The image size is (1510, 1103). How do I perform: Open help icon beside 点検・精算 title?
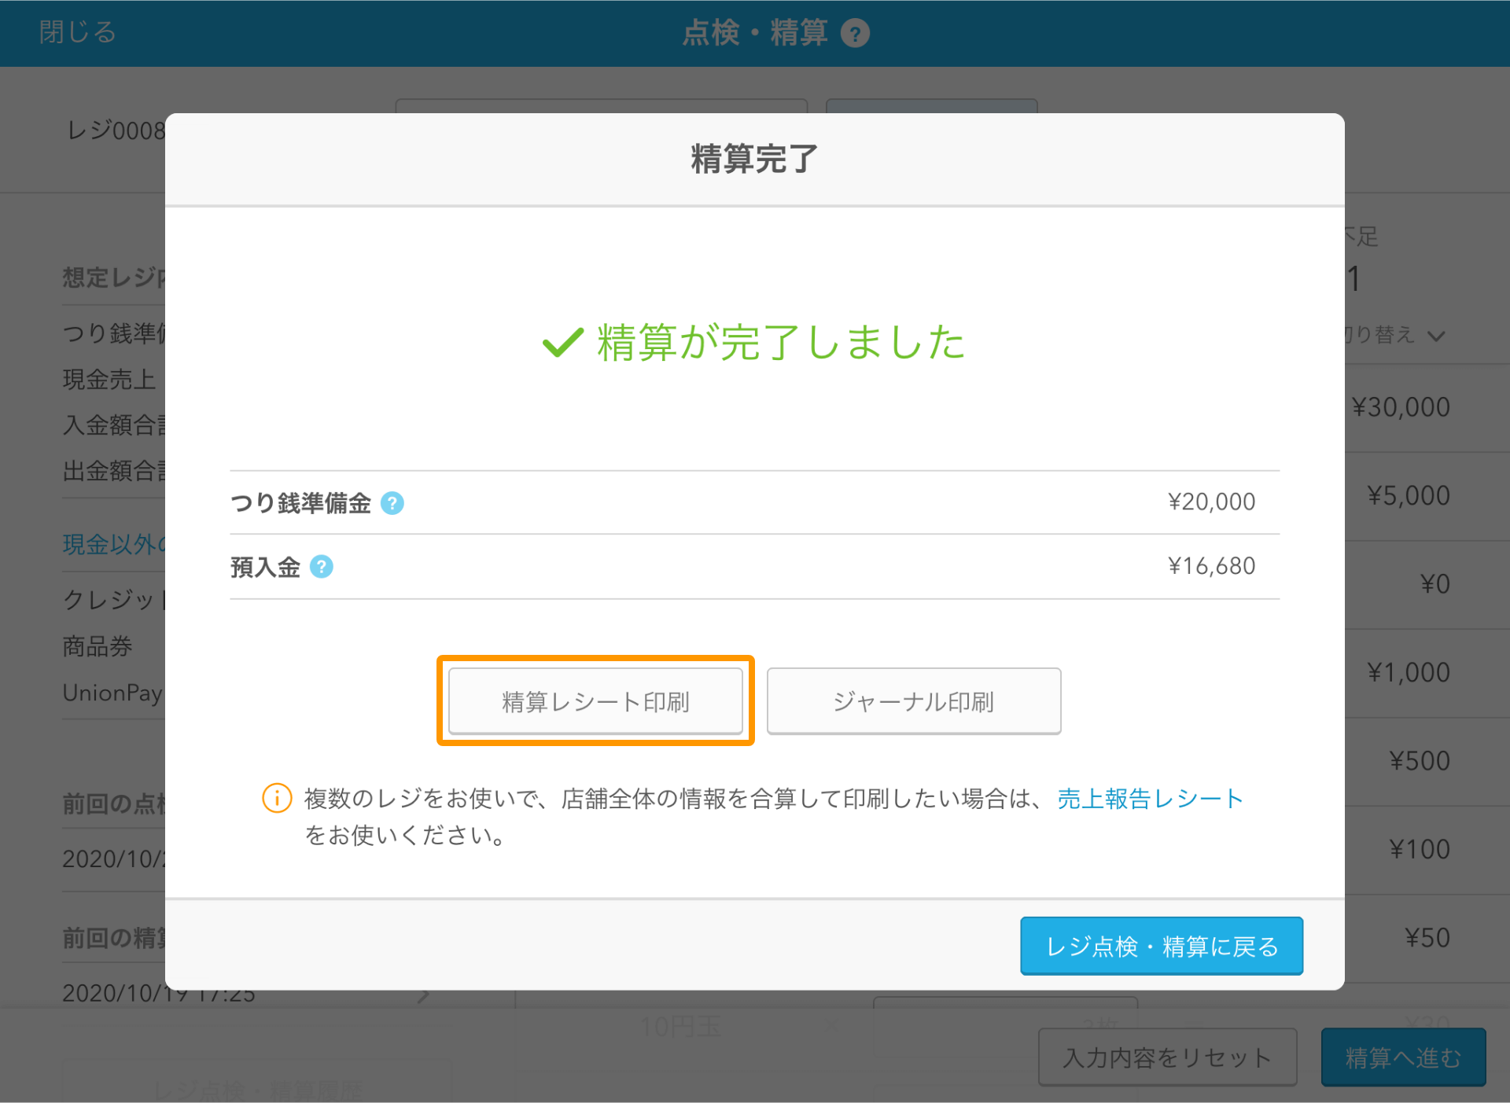855,34
